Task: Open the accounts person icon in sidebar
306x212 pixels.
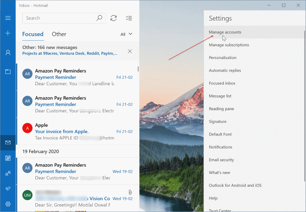Action: click(x=8, y=52)
